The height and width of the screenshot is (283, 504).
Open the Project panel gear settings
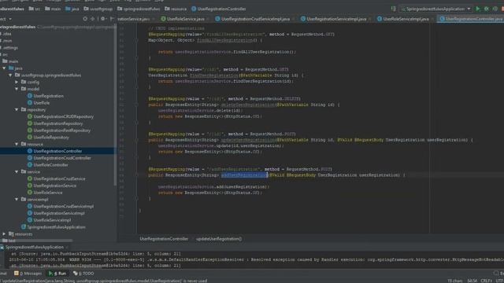[x=103, y=19]
